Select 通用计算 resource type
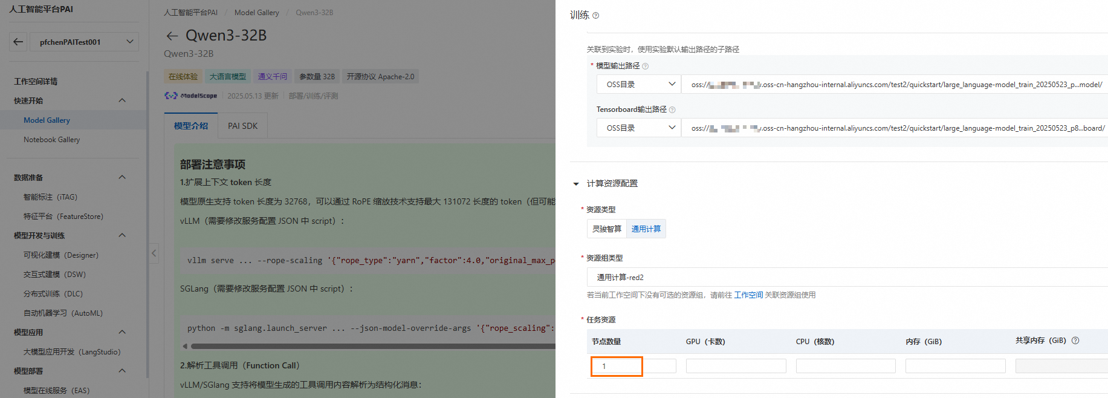 [x=646, y=229]
